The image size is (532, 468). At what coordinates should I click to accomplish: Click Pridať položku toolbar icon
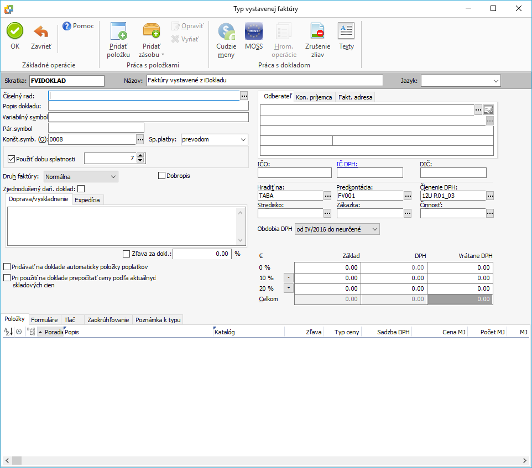[x=118, y=31]
